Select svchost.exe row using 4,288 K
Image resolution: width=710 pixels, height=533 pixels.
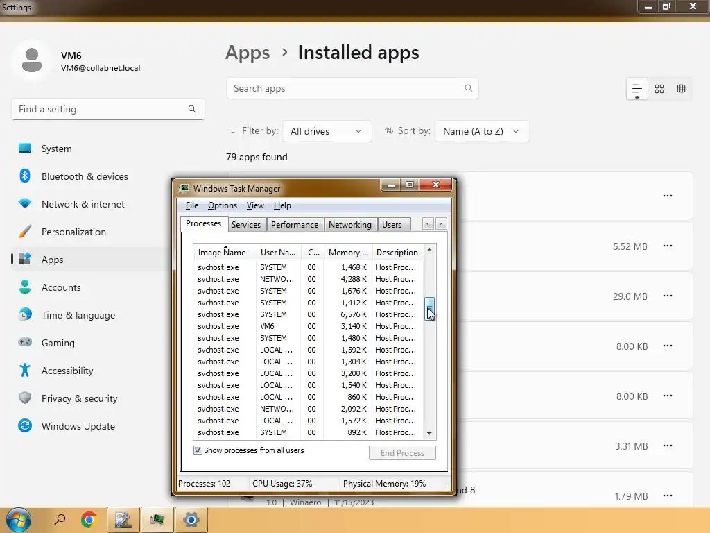coord(309,279)
